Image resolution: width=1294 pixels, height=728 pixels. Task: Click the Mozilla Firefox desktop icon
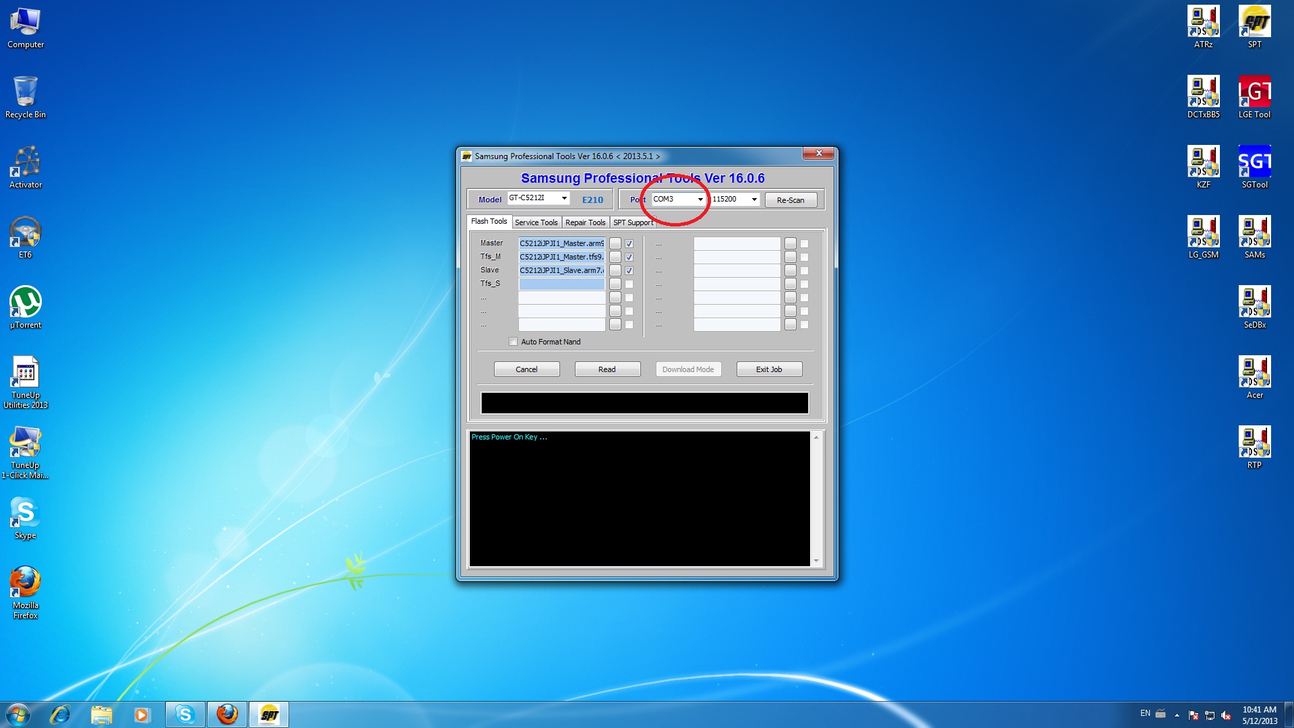[x=26, y=593]
